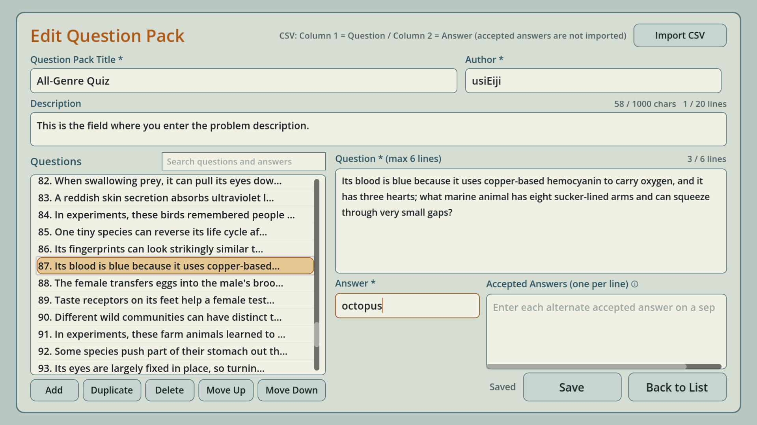Click the Answer field containing octopus
757x425 pixels.
coord(407,306)
